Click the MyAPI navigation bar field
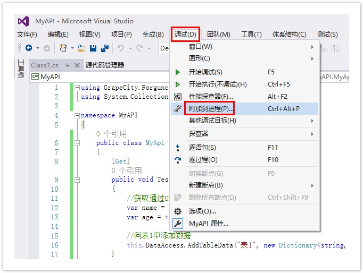363x273 pixels. (100, 76)
